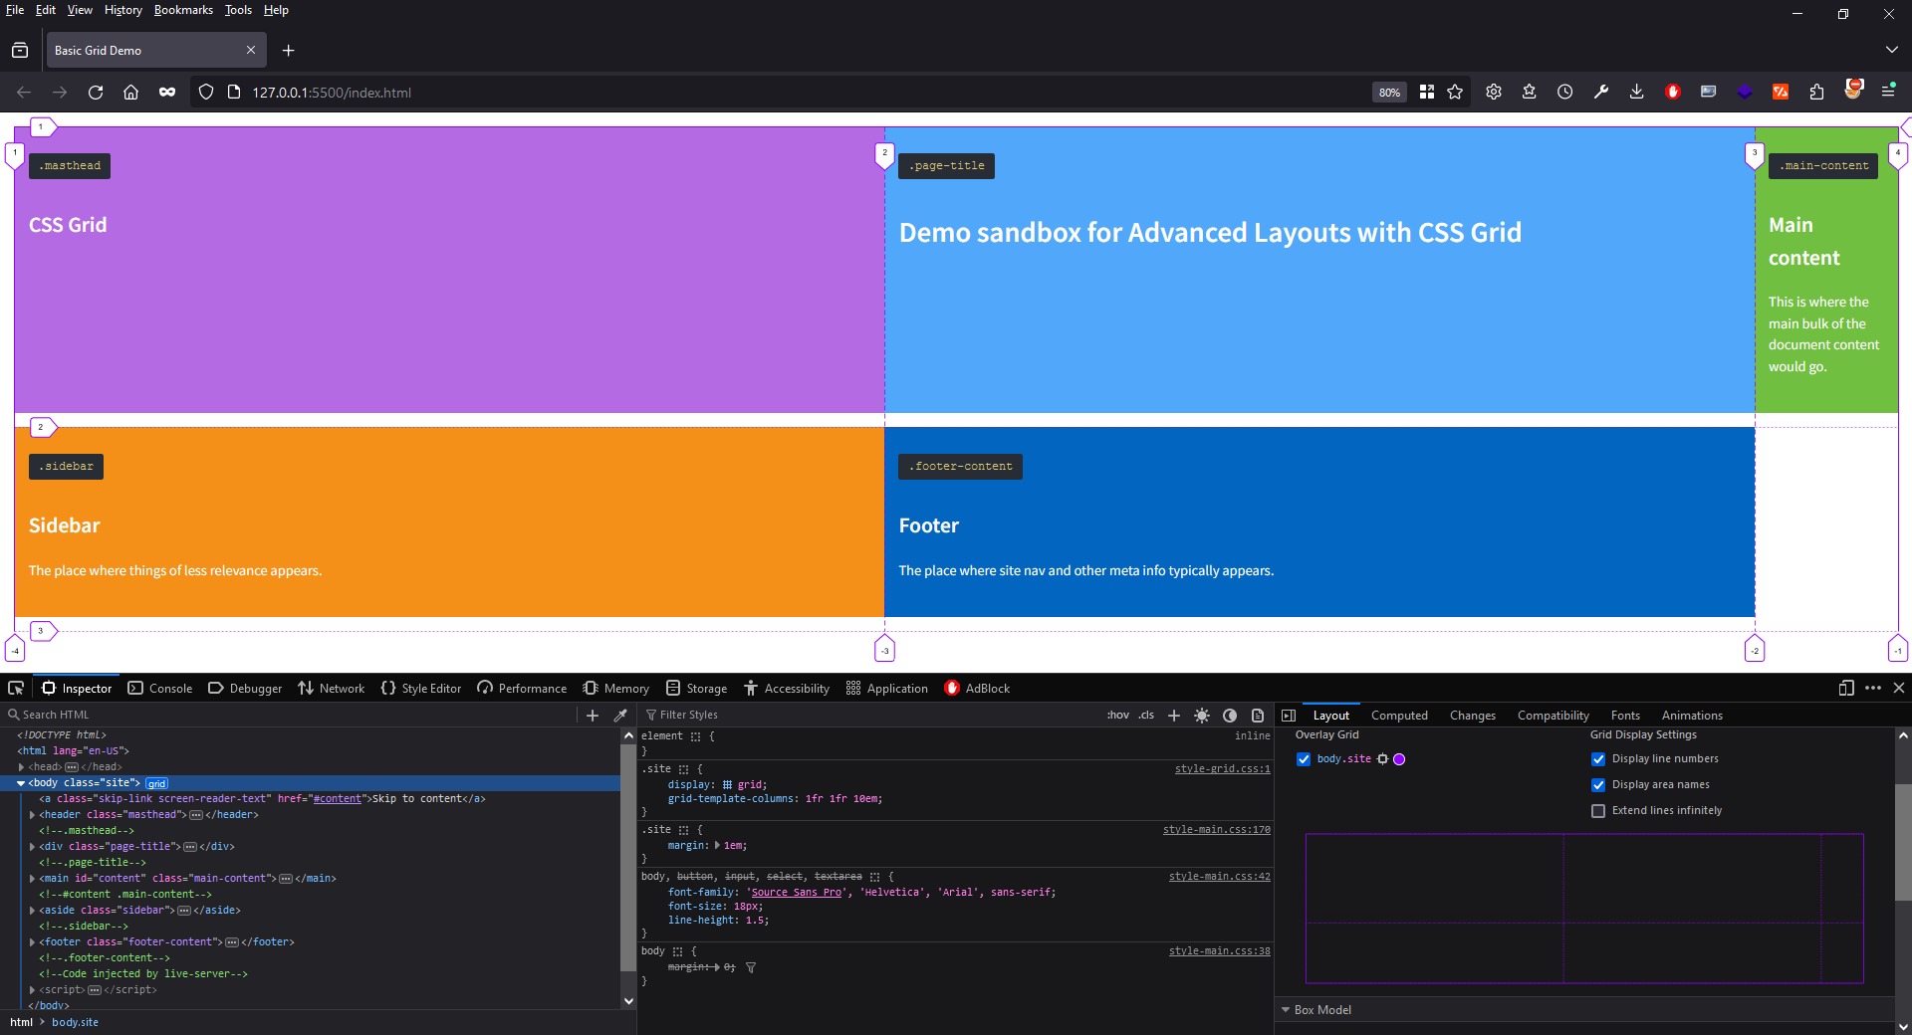1912x1035 pixels.
Task: Expand the div class="page-title" node
Action: [x=32, y=847]
